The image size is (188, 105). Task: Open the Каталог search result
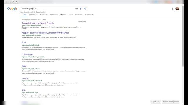coord(25,78)
